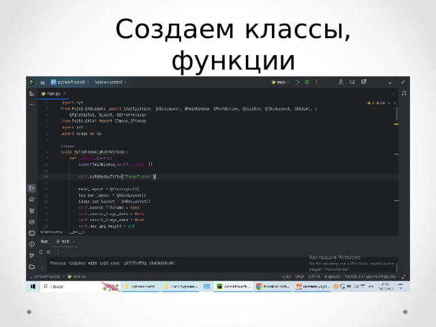Viewport: 436px width, 327px height.
Task: Open IDE settings gear icon
Action: [x=364, y=82]
